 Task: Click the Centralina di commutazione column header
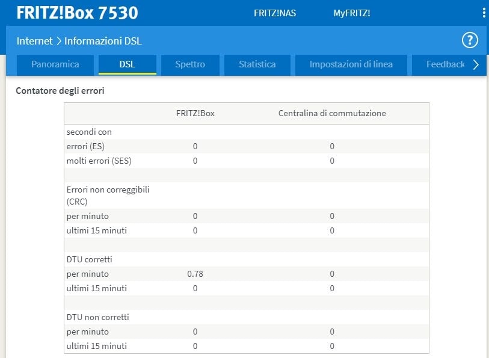point(332,113)
